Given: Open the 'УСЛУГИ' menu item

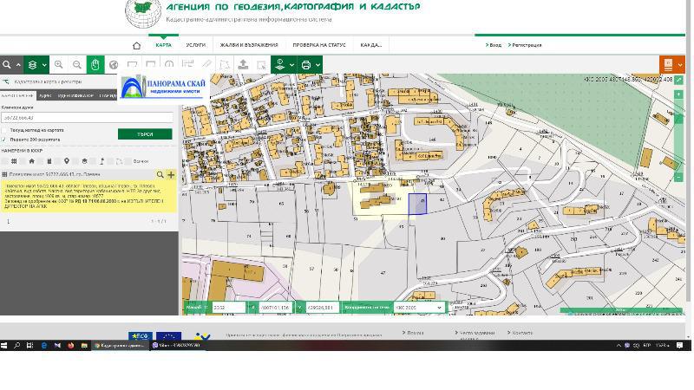Looking at the screenshot, I should [x=196, y=45].
